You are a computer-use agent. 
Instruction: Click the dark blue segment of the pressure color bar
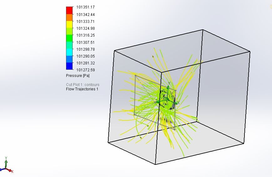pyautogui.click(x=69, y=66)
